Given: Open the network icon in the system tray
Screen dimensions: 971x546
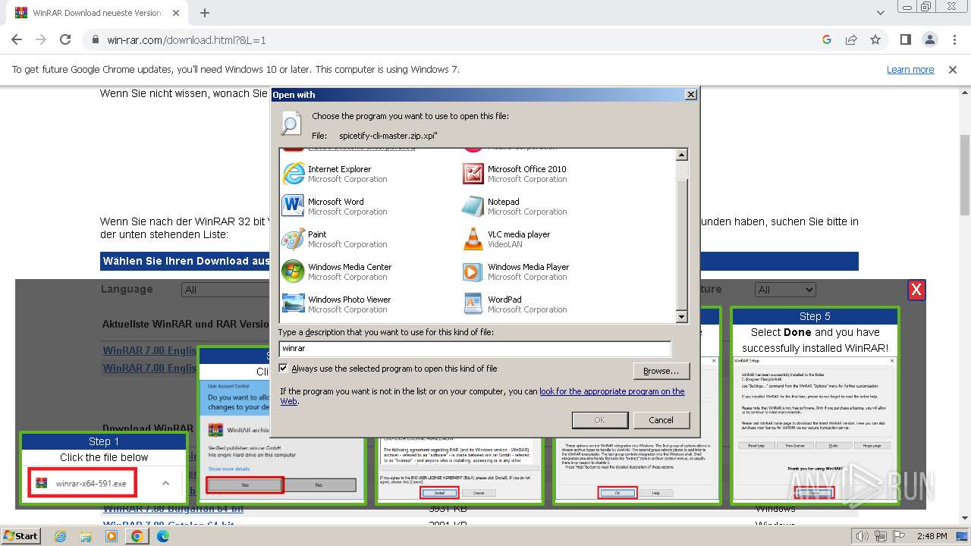Looking at the screenshot, I should pos(880,536).
